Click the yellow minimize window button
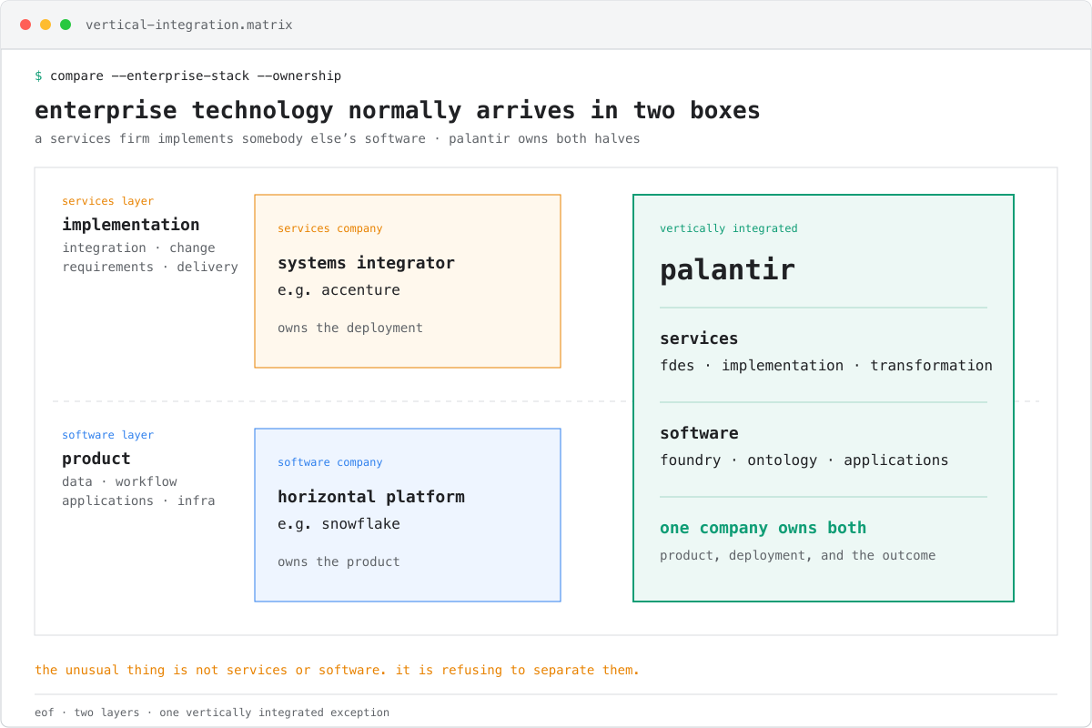 [45, 25]
